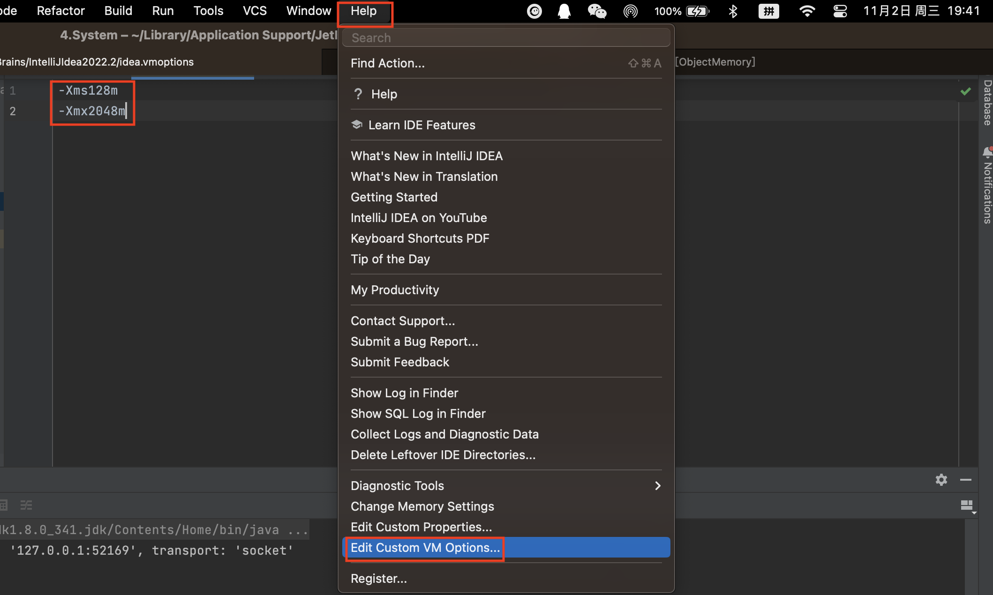Open the Help menu in menu bar
Screen dimensions: 993x595
364,11
